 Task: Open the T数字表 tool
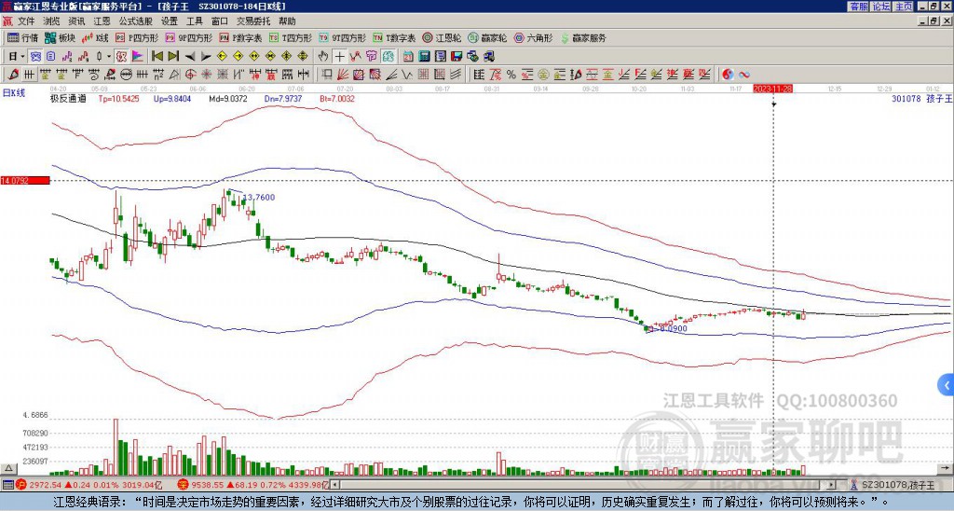point(394,37)
